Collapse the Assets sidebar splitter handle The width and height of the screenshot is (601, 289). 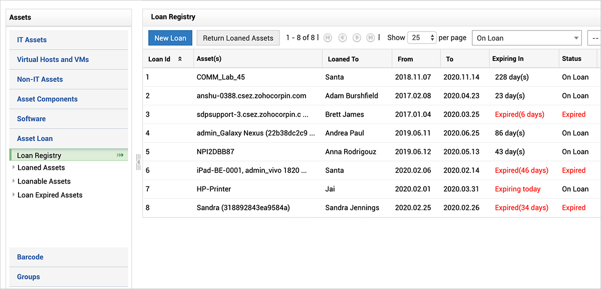[138, 162]
